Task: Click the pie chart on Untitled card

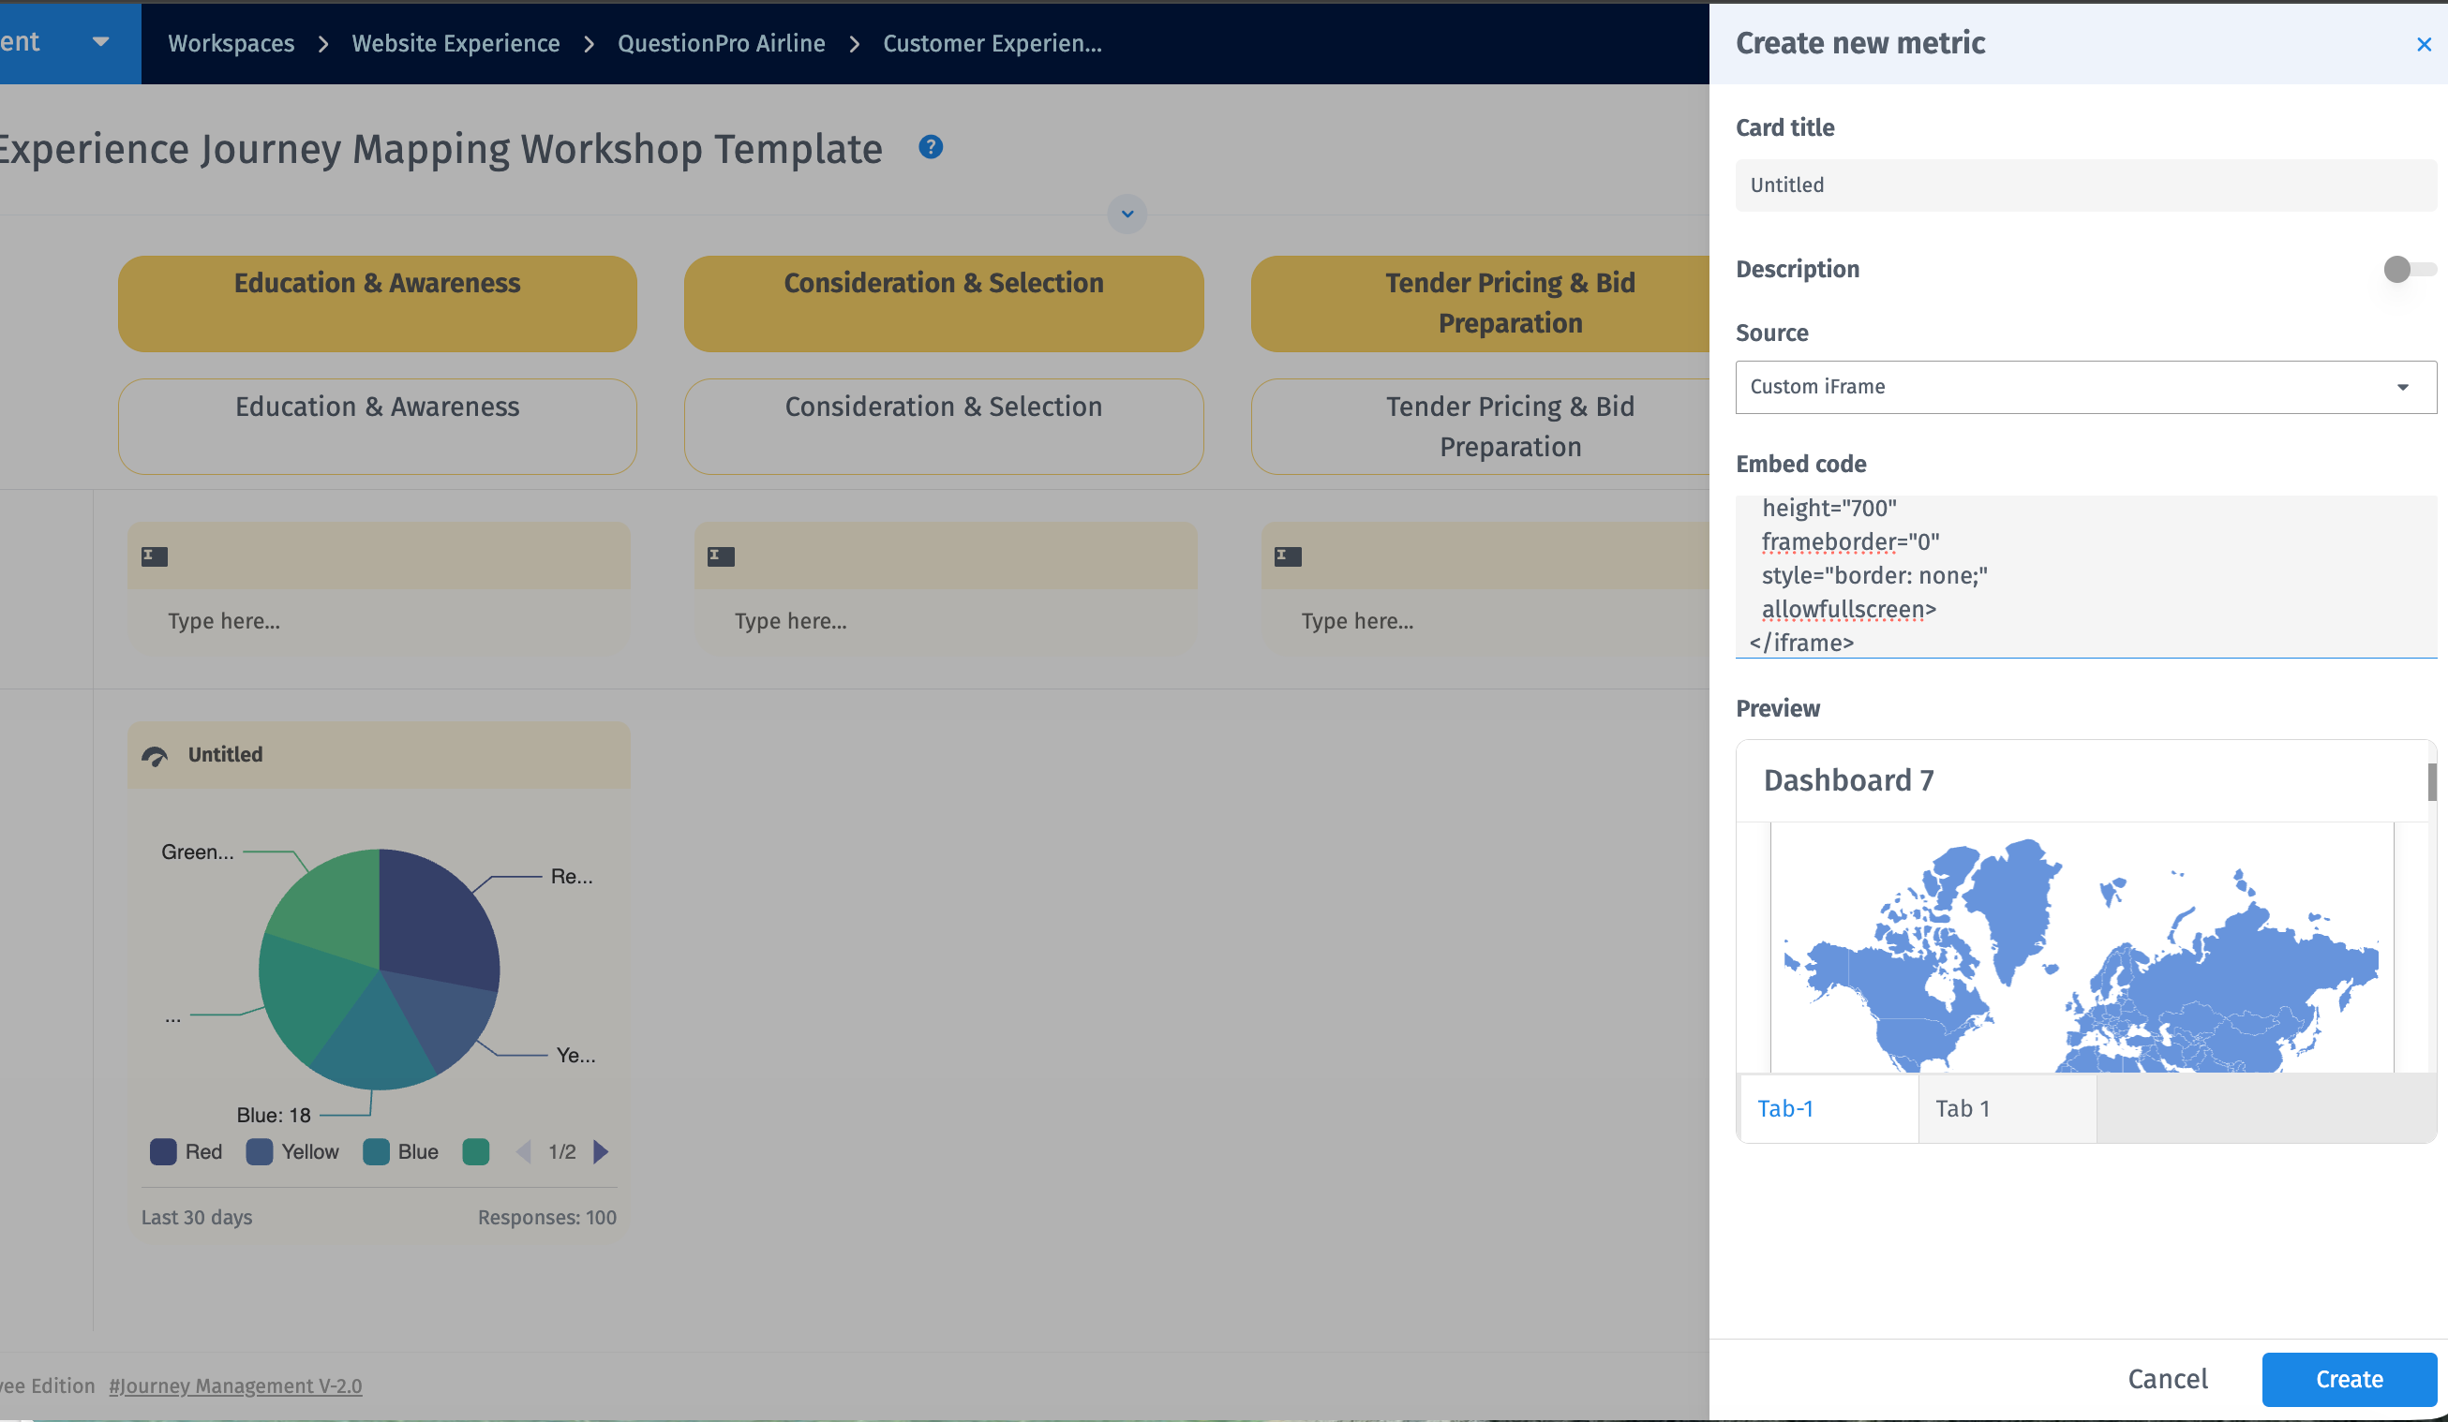Action: 379,969
